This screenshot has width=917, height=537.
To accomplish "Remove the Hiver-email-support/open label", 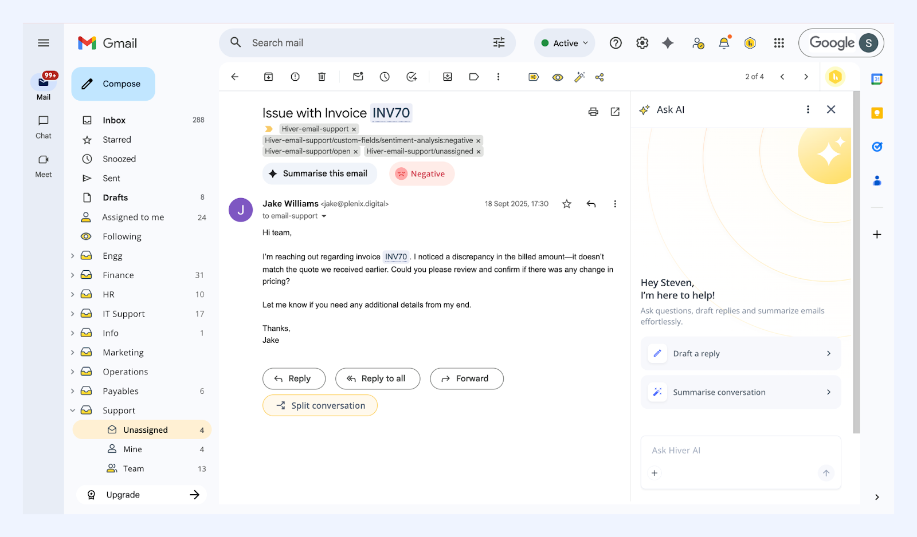I will [356, 152].
